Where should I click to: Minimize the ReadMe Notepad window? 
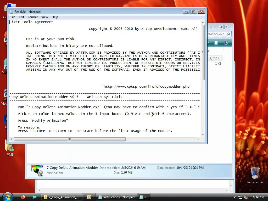click(186, 12)
